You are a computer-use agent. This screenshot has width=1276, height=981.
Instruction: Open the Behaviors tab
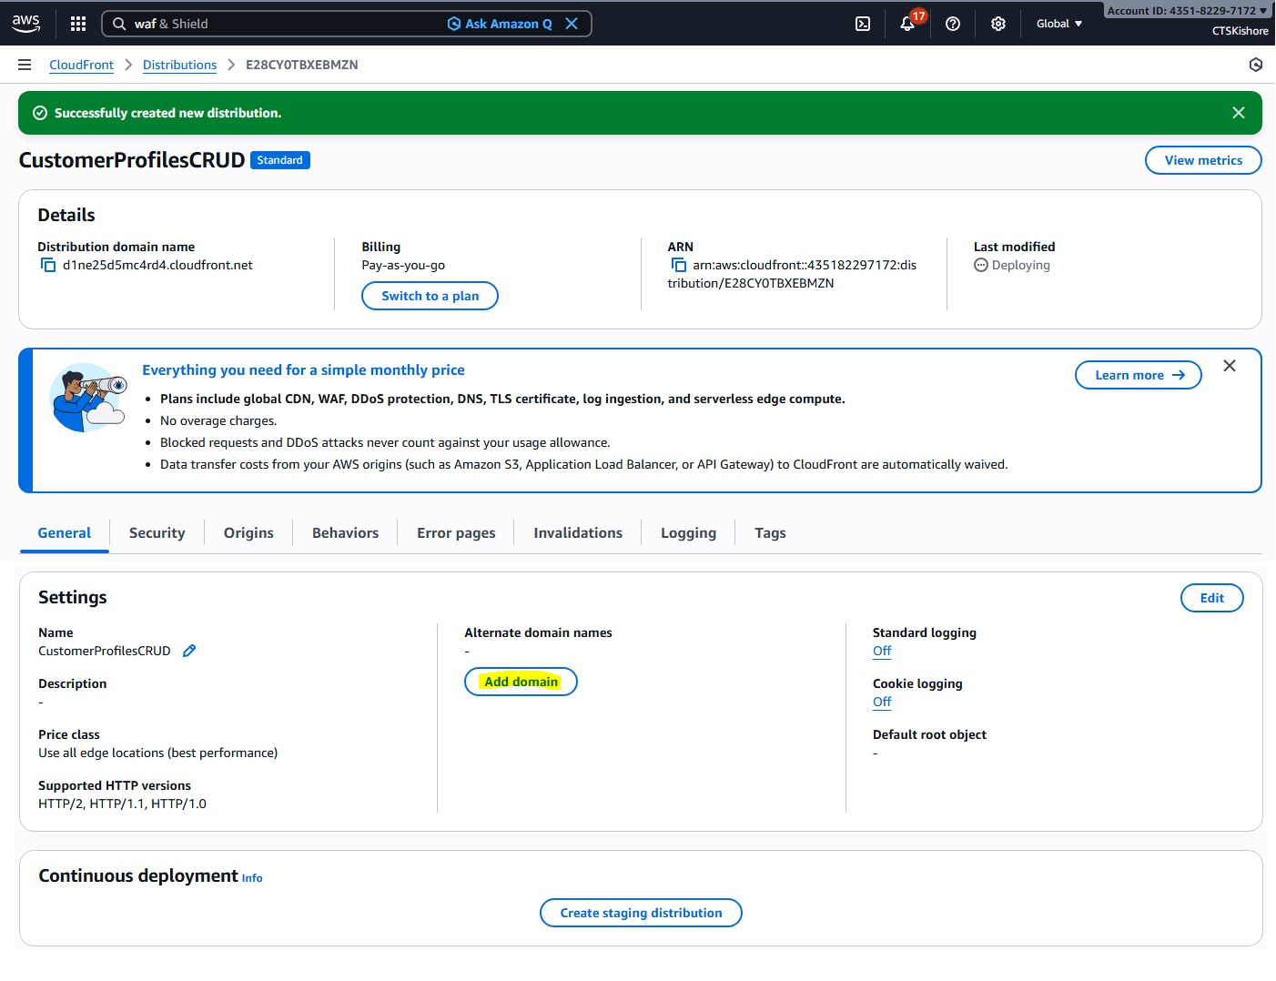(345, 533)
